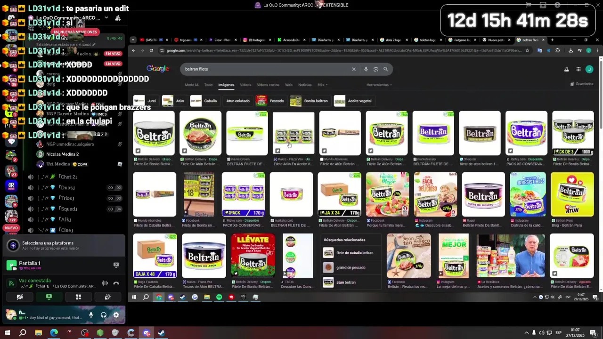The width and height of the screenshot is (603, 339).
Task: Open Discord activities button
Action: click(x=78, y=297)
